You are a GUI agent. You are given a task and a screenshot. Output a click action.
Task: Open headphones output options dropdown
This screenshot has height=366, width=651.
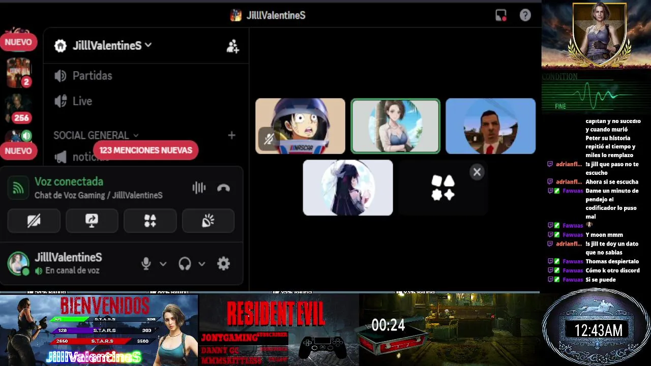pyautogui.click(x=201, y=264)
